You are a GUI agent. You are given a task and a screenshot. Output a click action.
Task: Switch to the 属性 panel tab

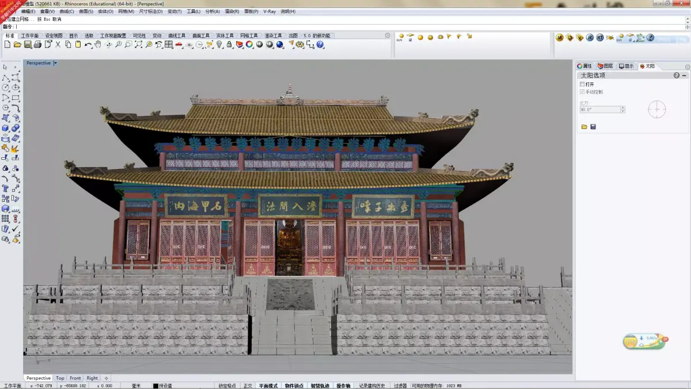pos(585,66)
